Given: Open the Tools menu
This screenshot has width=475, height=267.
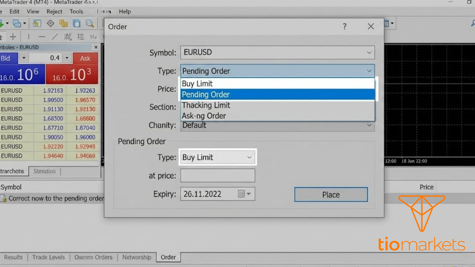Looking at the screenshot, I should [x=76, y=11].
